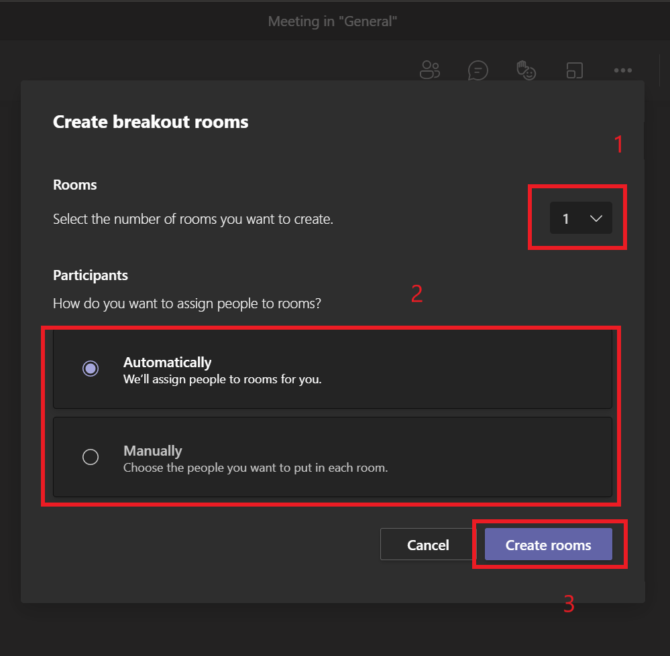
Task: Click the 'Create breakout rooms' heading
Action: point(150,122)
